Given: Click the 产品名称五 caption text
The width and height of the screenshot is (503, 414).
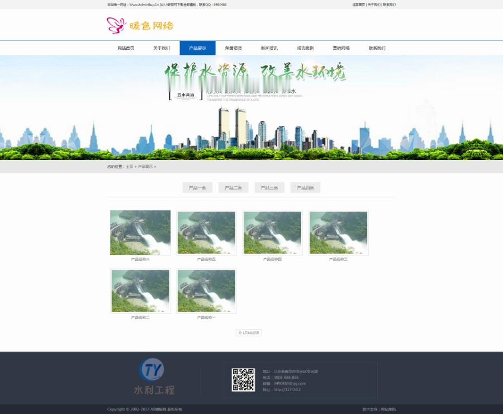Looking at the screenshot, I should tap(207, 259).
